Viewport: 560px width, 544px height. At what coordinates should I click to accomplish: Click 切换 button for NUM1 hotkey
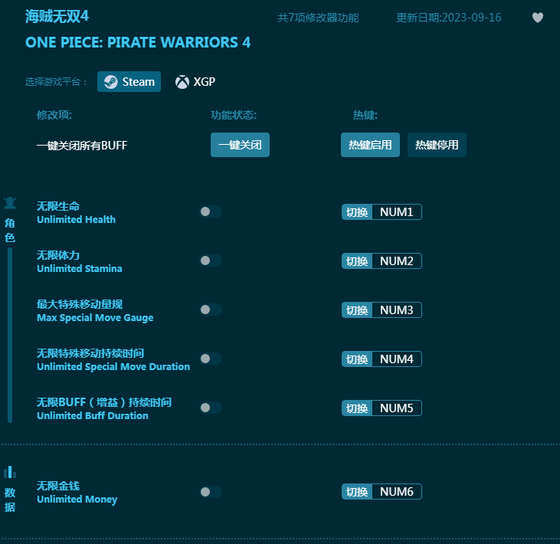click(x=357, y=211)
